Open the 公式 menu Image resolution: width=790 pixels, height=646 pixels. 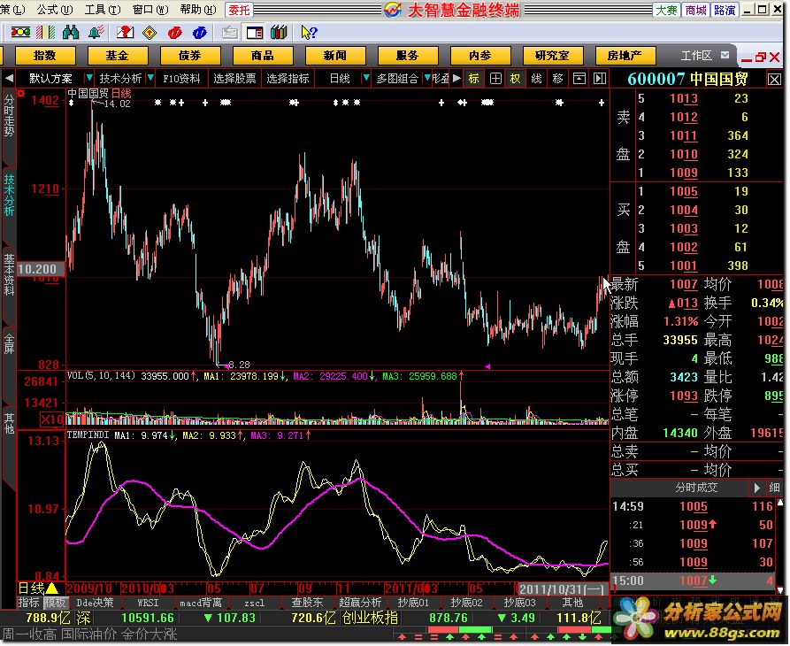[x=55, y=10]
